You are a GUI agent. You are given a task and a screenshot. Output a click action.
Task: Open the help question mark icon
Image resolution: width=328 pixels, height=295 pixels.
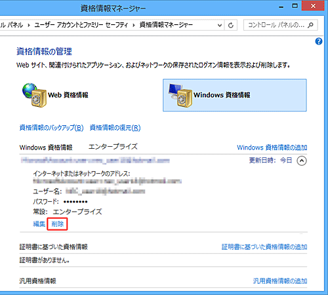tap(319, 41)
